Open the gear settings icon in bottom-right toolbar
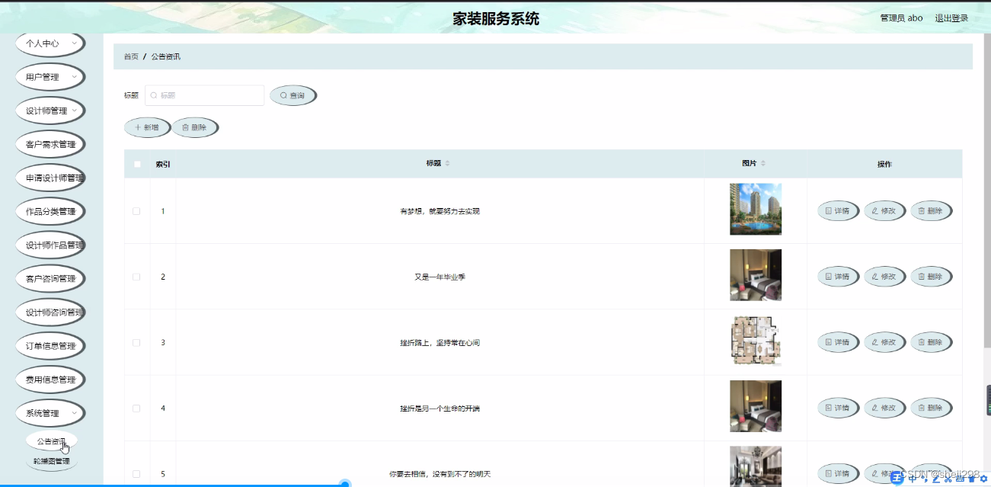The width and height of the screenshot is (991, 487). pyautogui.click(x=983, y=479)
